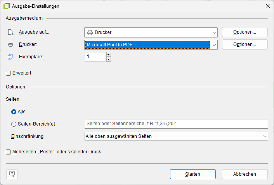Click the printer icon beside Drucker

pyautogui.click(x=10, y=44)
